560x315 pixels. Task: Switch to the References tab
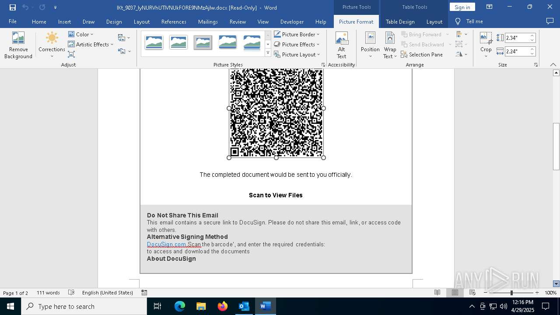click(174, 21)
